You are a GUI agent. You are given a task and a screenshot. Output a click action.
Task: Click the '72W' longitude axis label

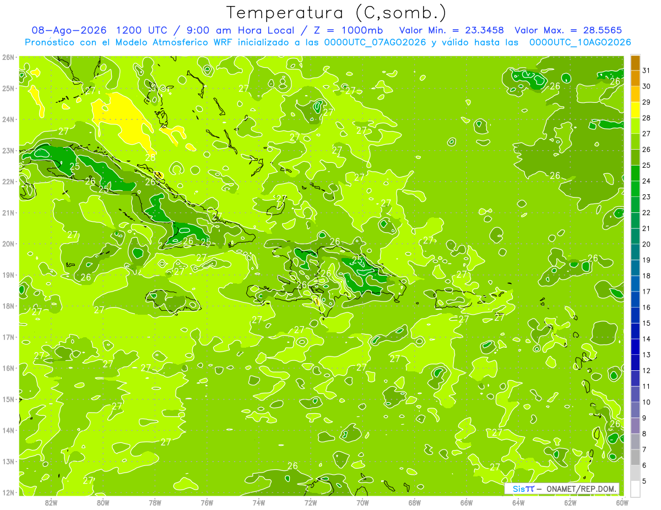[x=311, y=502]
